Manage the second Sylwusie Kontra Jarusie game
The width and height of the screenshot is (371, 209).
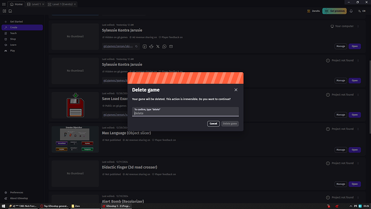[341, 81]
